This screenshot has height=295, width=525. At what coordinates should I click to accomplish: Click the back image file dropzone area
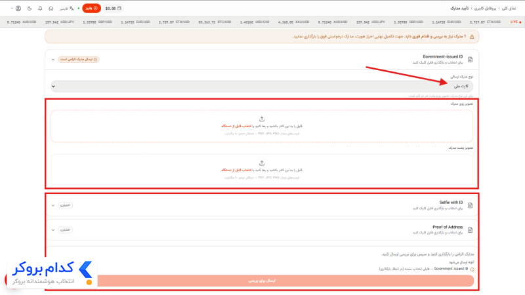[x=262, y=170]
